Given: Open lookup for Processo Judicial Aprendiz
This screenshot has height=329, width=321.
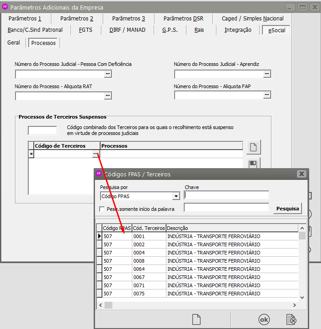Looking at the screenshot, I should coord(267,74).
